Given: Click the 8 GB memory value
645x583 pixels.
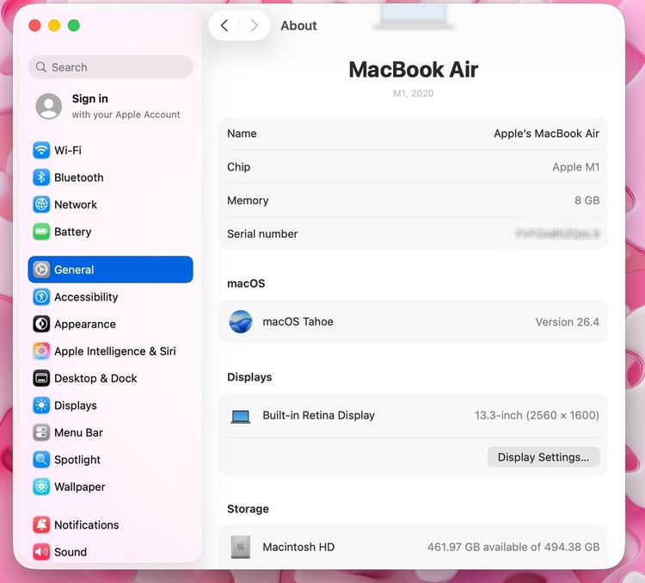Looking at the screenshot, I should coord(587,201).
